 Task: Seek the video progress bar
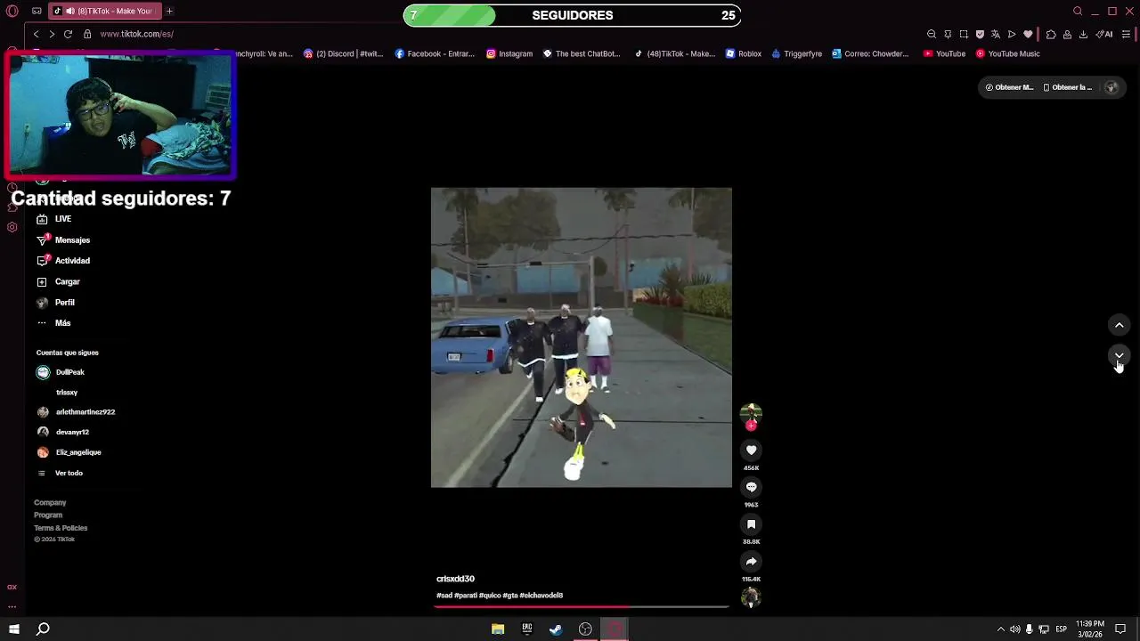pos(582,607)
